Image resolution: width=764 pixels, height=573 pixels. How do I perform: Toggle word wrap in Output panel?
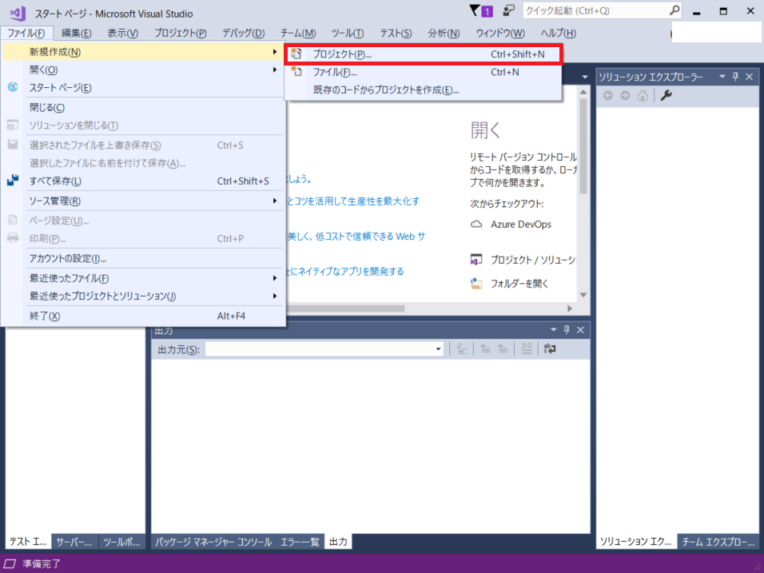point(550,349)
